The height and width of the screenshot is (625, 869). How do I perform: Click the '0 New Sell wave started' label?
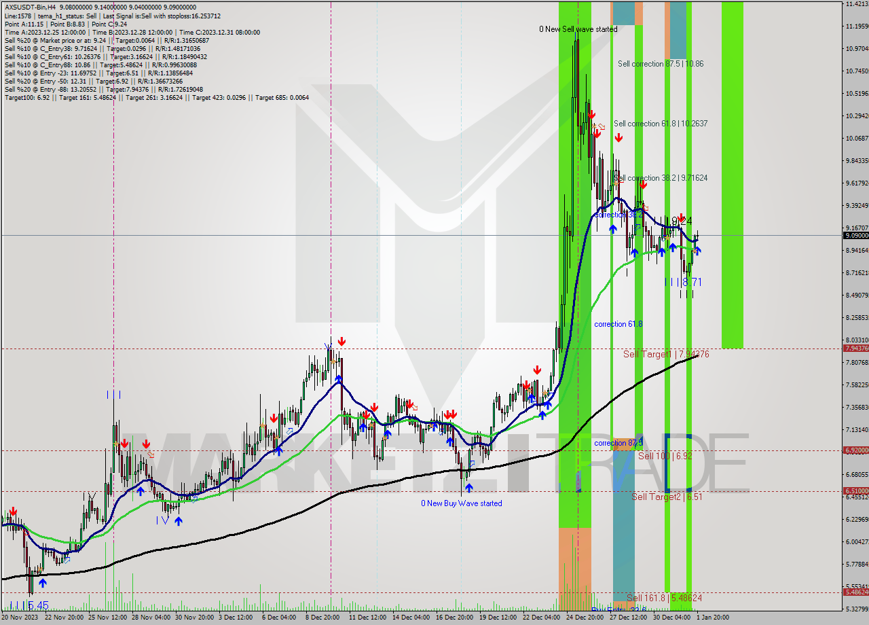(x=578, y=29)
